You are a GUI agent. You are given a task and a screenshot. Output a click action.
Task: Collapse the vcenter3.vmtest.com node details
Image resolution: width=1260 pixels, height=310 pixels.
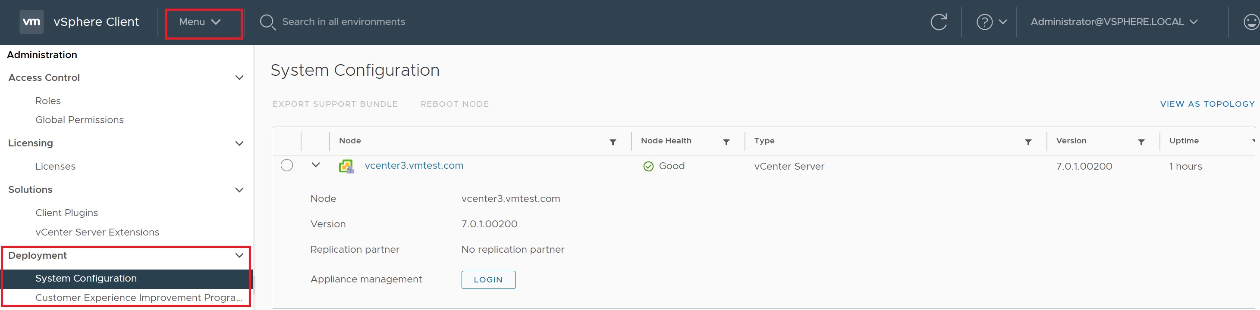click(x=315, y=165)
